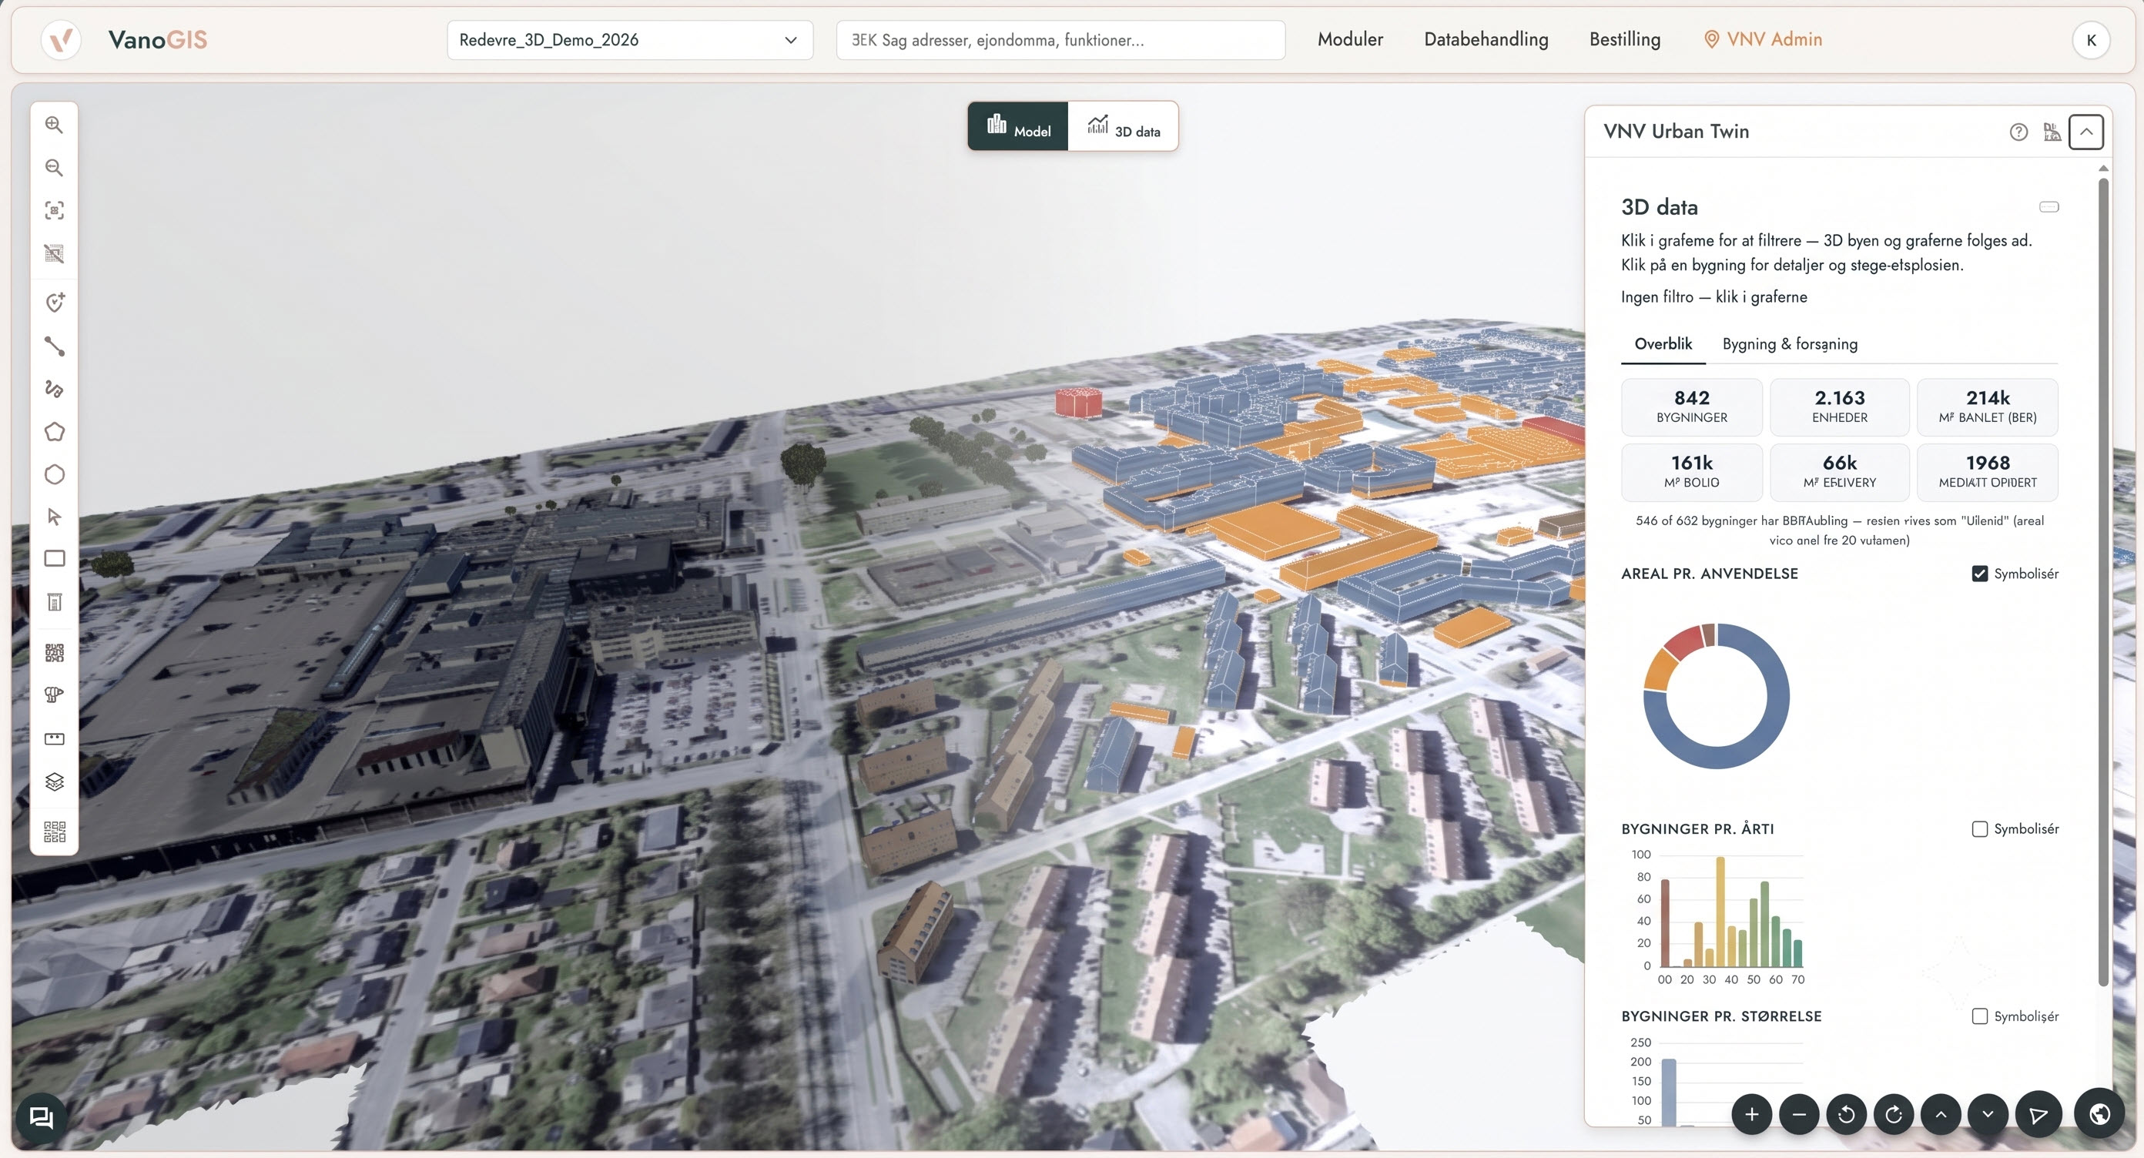This screenshot has height=1158, width=2144.
Task: Choose the freehand squiggle drawing tool
Action: click(54, 389)
